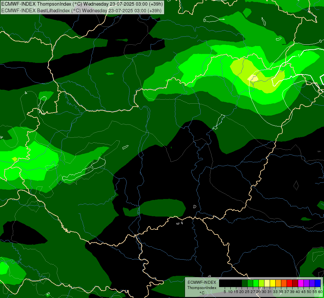Select the medium green 25–27 legend swatch
The image size is (324, 298).
click(250, 283)
